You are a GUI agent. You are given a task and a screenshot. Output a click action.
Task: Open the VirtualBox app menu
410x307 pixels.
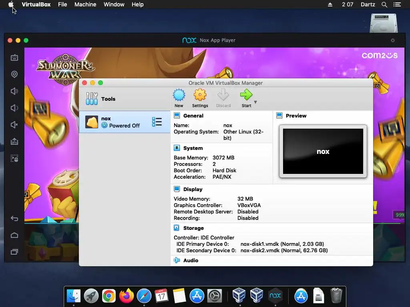pos(36,4)
